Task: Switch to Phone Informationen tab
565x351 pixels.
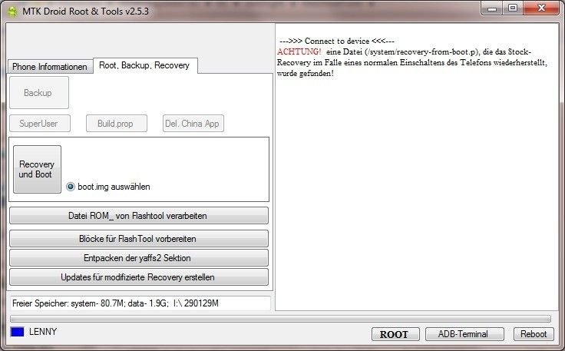Action: 50,67
